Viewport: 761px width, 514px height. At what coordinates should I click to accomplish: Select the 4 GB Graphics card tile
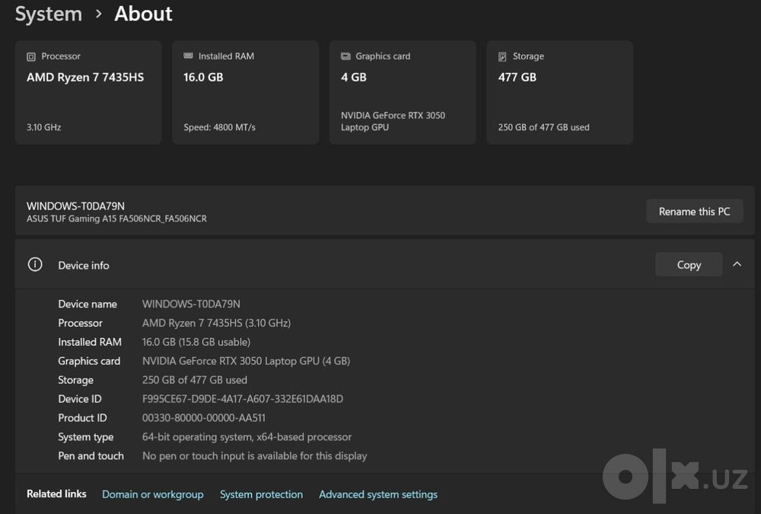(x=403, y=92)
